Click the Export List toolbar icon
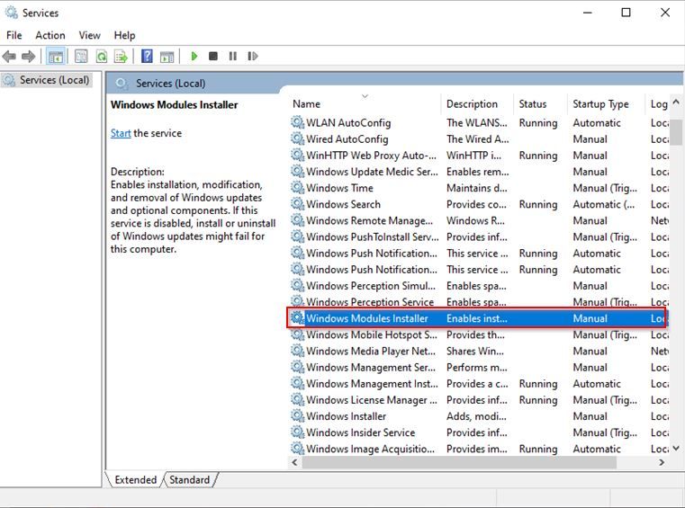685x508 pixels. point(121,57)
